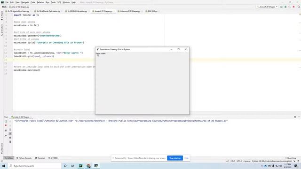Open the Python Console tool window
This screenshot has height=169, width=301.
pyautogui.click(x=24, y=158)
